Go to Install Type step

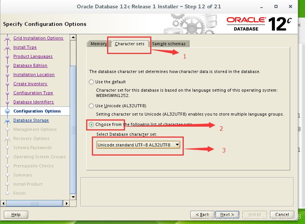pos(25,47)
